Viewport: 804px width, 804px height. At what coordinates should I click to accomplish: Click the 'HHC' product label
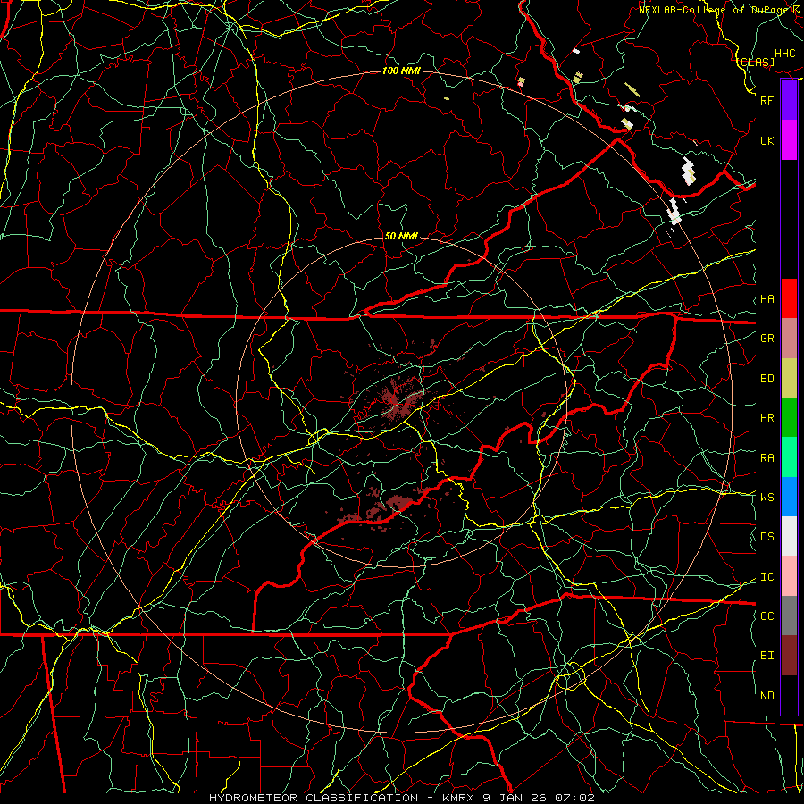point(785,54)
